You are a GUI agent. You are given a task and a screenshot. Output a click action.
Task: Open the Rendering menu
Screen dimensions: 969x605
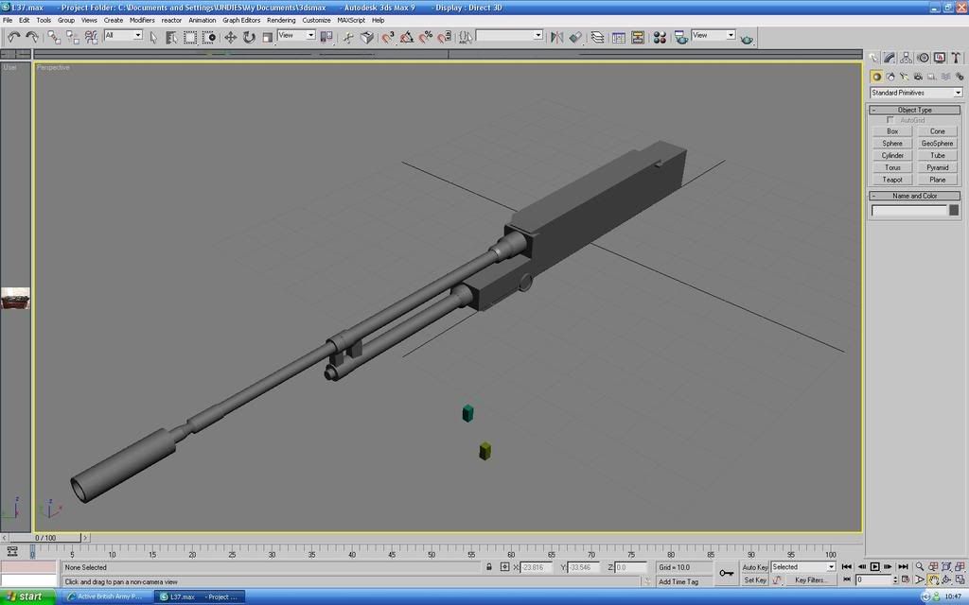[281, 20]
